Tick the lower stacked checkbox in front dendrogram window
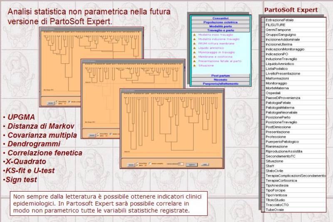Viewport: 333px width, 222px height. pyautogui.click(x=137, y=165)
